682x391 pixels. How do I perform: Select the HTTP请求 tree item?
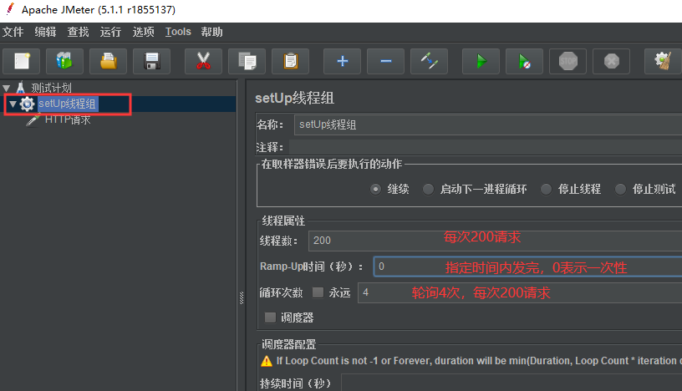[68, 120]
